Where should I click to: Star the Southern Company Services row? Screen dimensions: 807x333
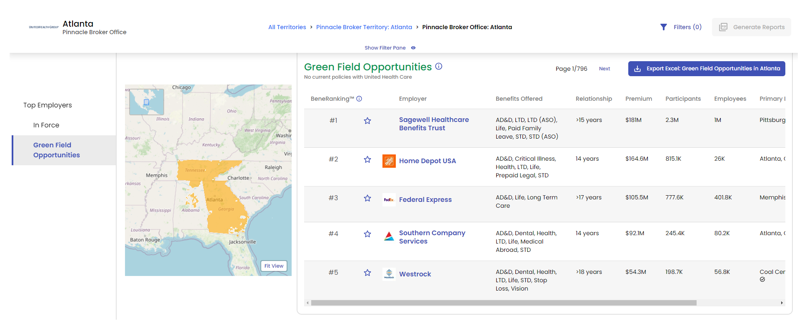tap(367, 234)
